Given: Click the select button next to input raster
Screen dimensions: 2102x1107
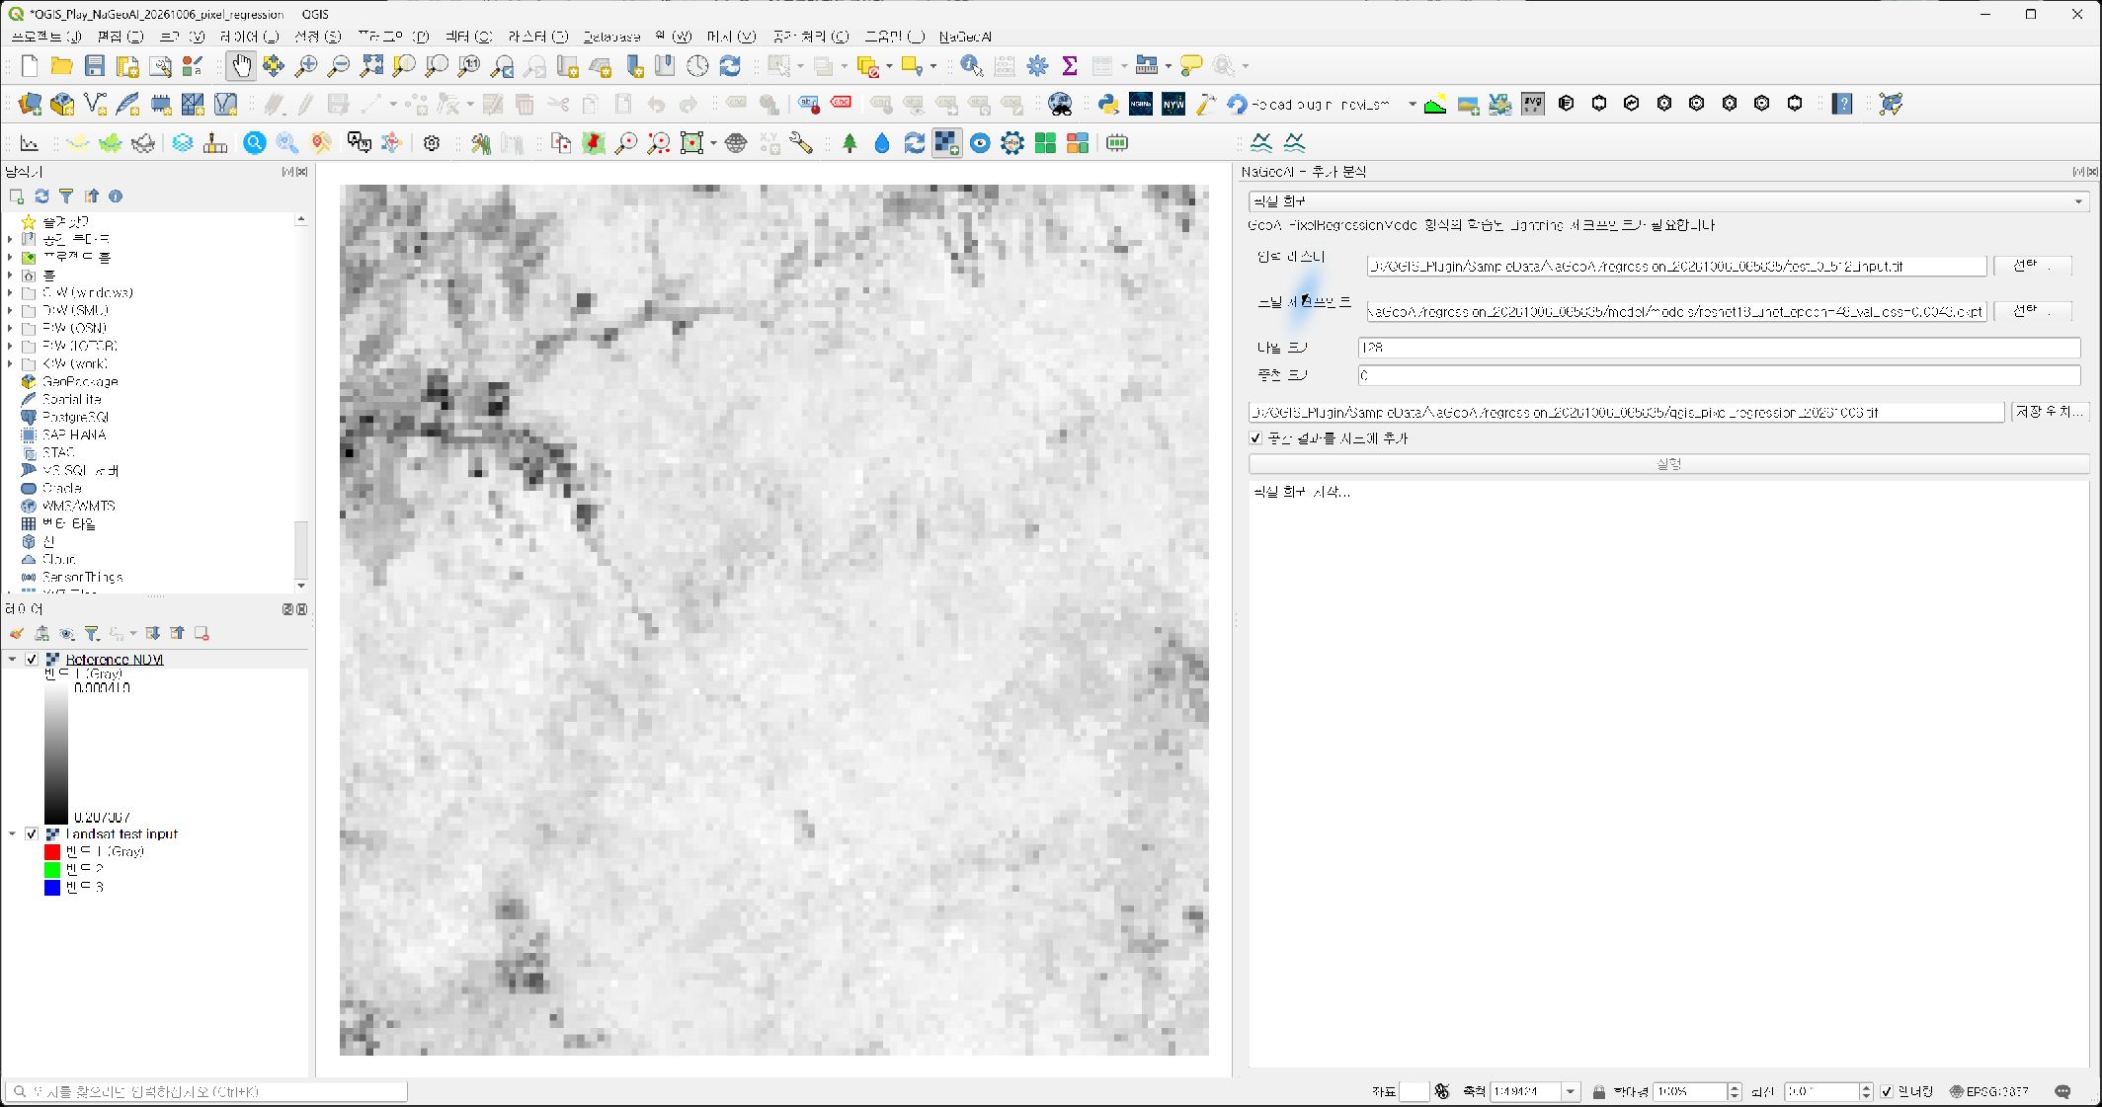Looking at the screenshot, I should [x=2032, y=266].
